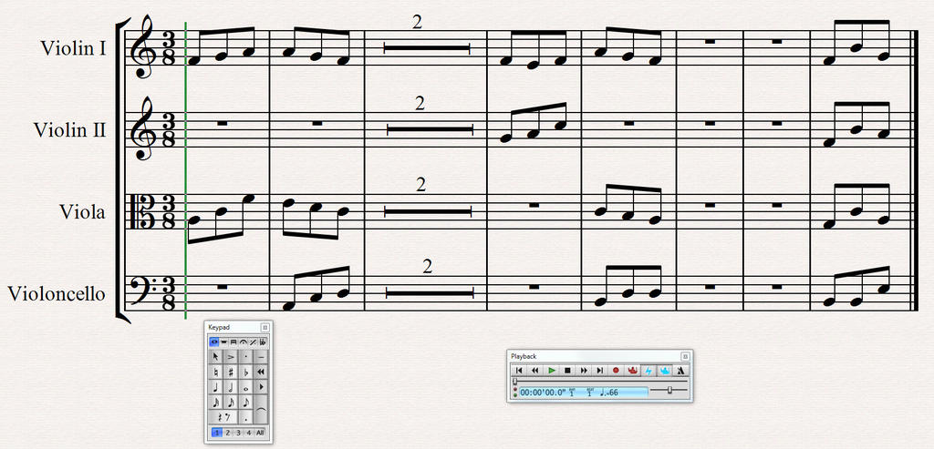Fast-forward using the double-right arrows in Playback

584,371
